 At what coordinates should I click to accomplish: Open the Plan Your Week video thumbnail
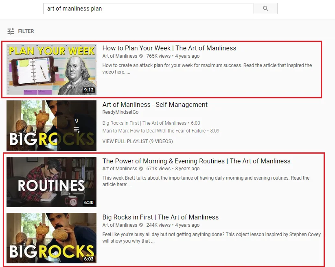coord(51,69)
